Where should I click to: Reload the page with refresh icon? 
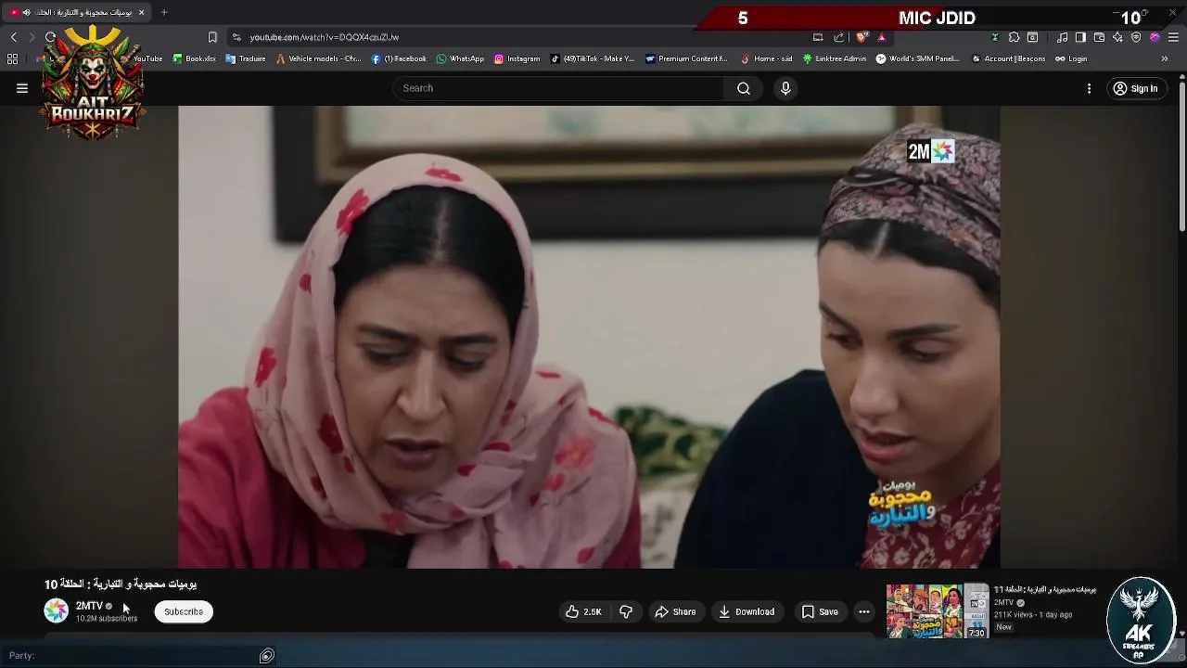coord(50,37)
